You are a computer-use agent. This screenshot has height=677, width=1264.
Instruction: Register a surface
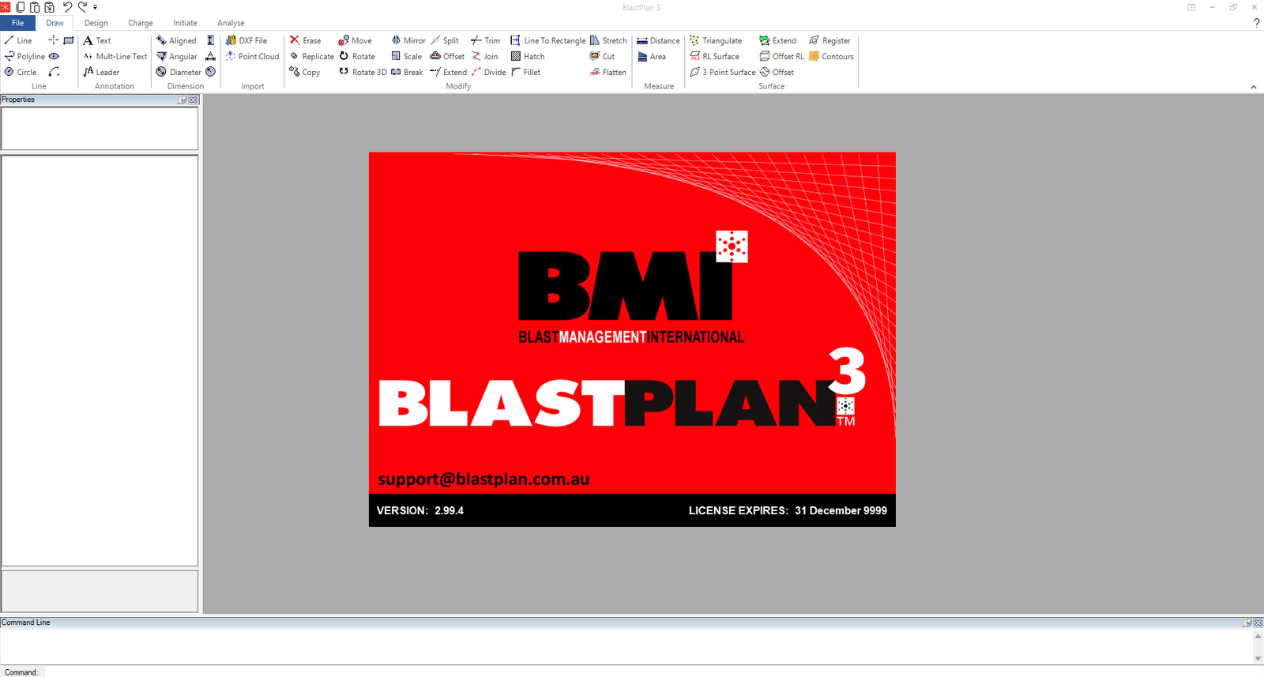829,40
